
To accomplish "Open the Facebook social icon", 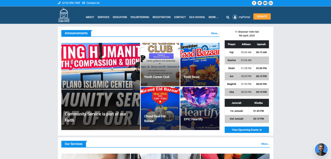I will click(254, 3).
